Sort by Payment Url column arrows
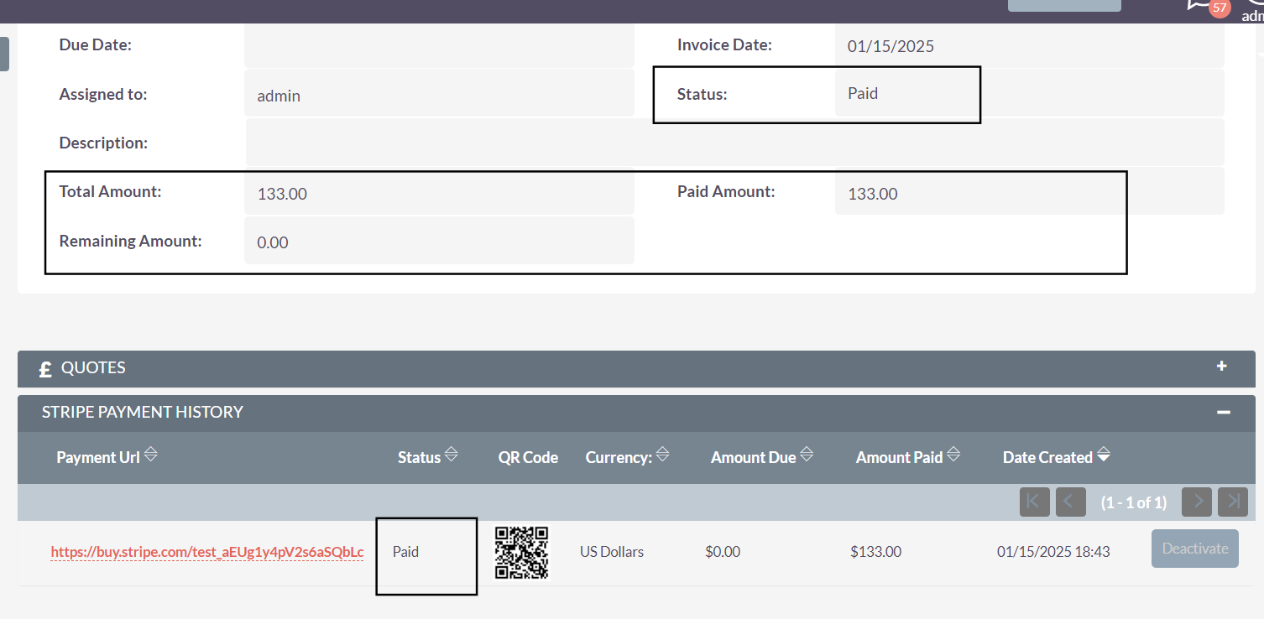Viewport: 1264px width, 619px height. 151,455
